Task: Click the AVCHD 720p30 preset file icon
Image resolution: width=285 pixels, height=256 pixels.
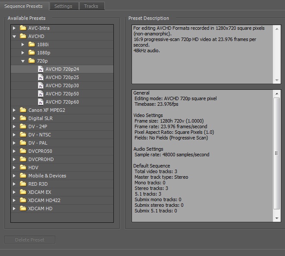Action: coord(41,85)
